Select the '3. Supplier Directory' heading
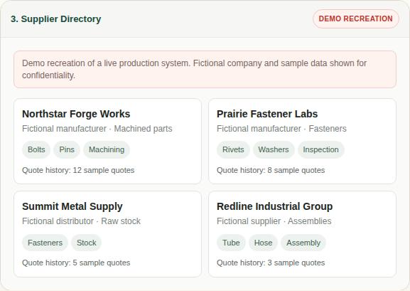 point(55,19)
